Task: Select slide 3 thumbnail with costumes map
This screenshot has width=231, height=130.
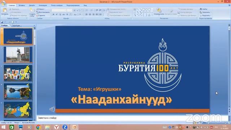Action: click(x=18, y=73)
